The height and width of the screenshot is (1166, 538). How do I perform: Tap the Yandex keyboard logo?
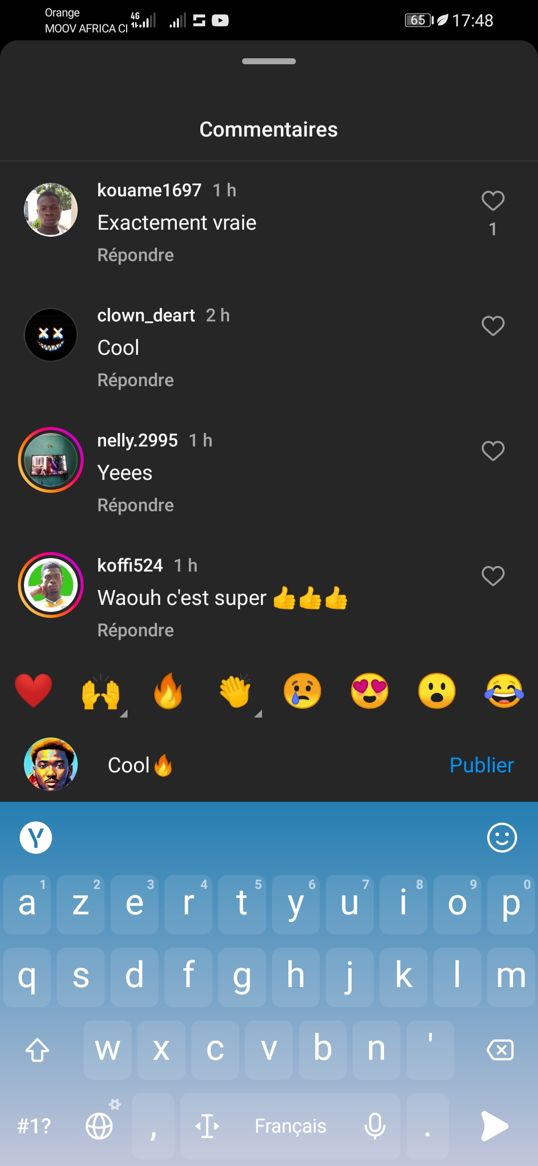pyautogui.click(x=36, y=838)
